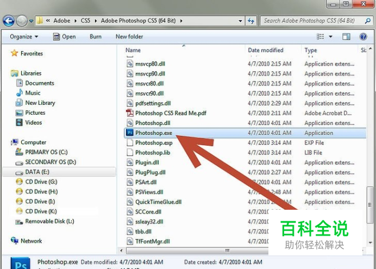The image size is (376, 269).
Task: Open the Pictures library
Action: tap(30, 112)
